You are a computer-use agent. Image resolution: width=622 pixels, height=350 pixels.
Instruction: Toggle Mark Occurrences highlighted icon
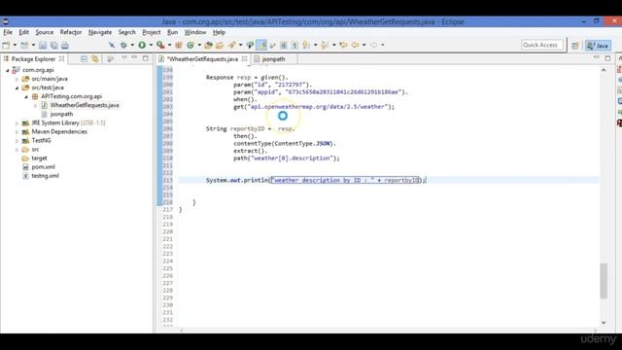261,46
